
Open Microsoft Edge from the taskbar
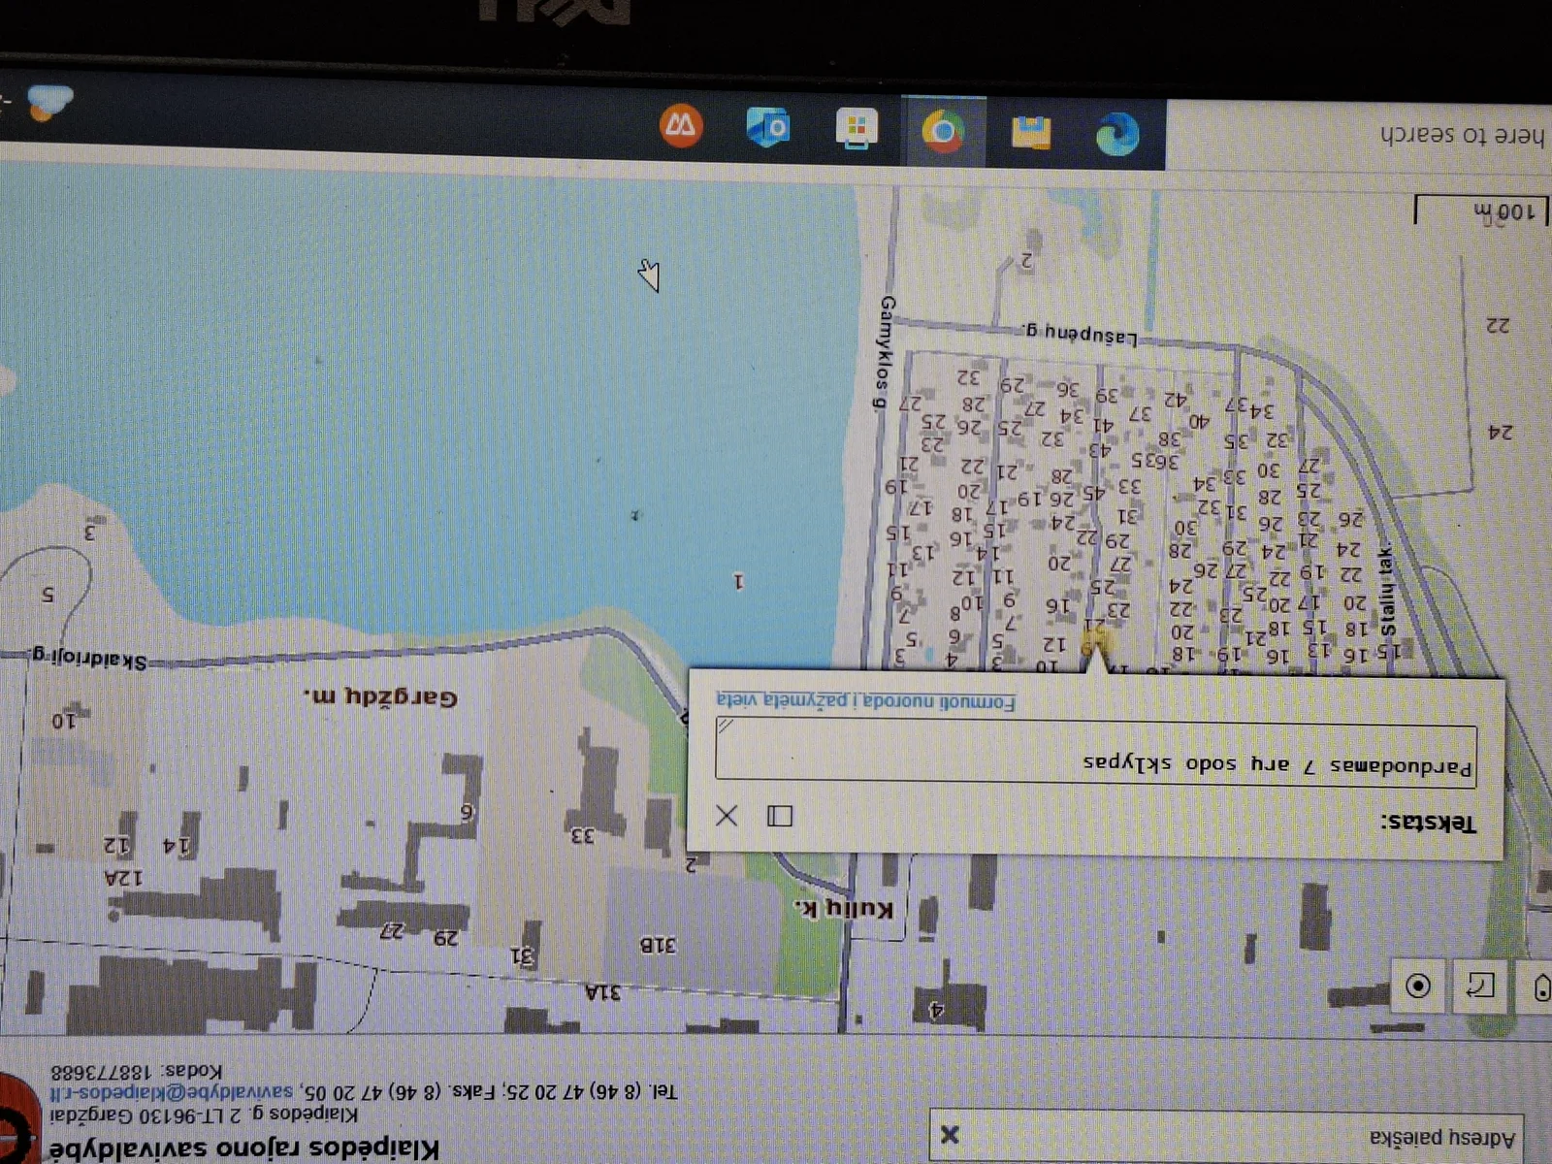coord(1117,133)
